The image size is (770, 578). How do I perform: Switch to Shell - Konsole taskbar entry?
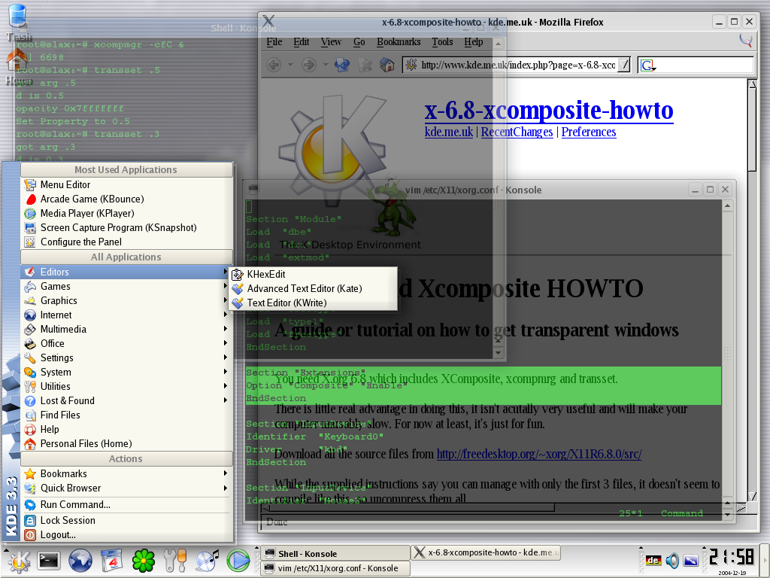point(335,553)
